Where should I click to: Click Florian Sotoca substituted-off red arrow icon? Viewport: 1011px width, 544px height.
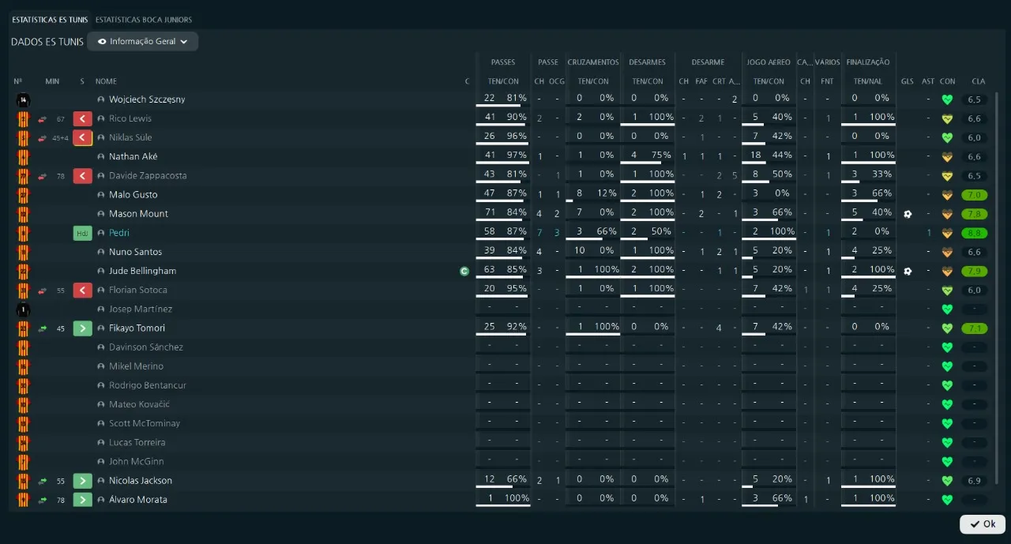pos(83,290)
